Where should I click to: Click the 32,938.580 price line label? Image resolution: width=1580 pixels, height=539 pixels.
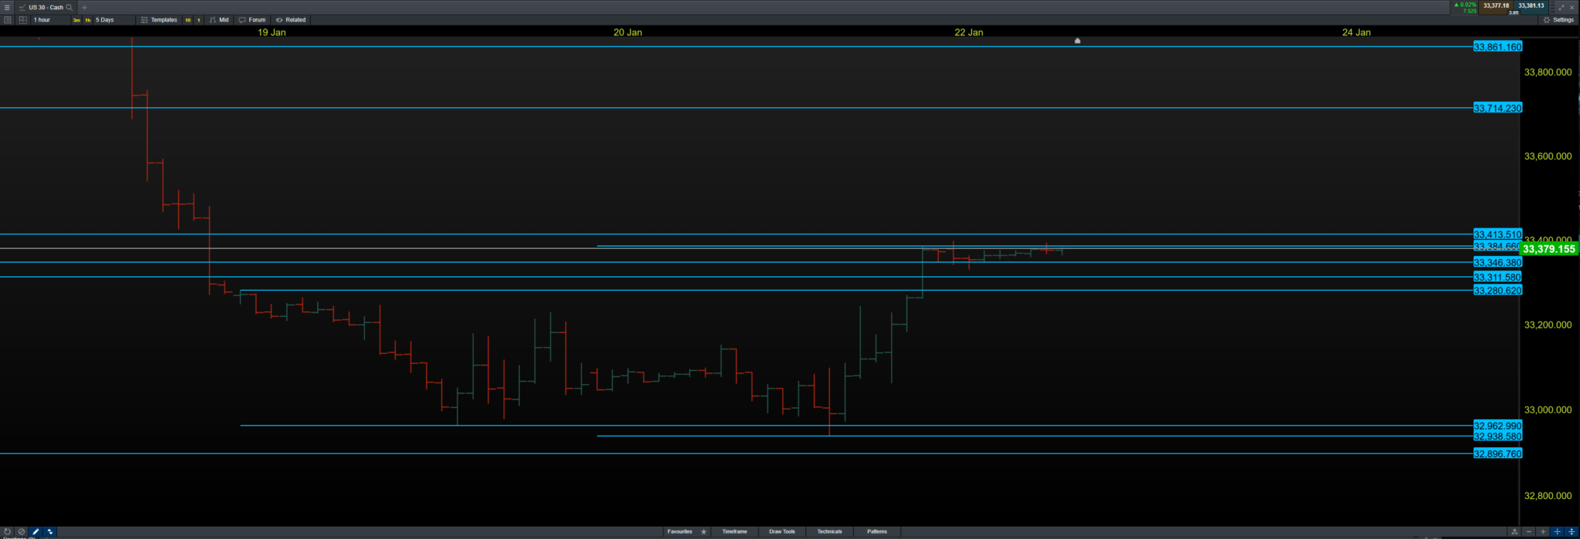coord(1497,436)
